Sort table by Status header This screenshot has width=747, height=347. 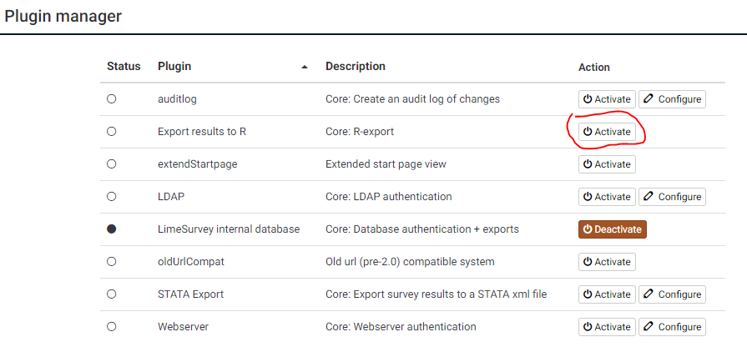click(x=124, y=66)
